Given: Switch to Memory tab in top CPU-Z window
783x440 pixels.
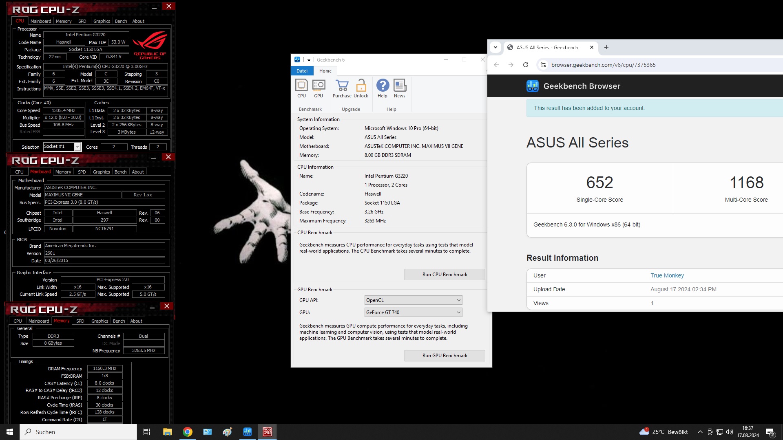Looking at the screenshot, I should 64,21.
